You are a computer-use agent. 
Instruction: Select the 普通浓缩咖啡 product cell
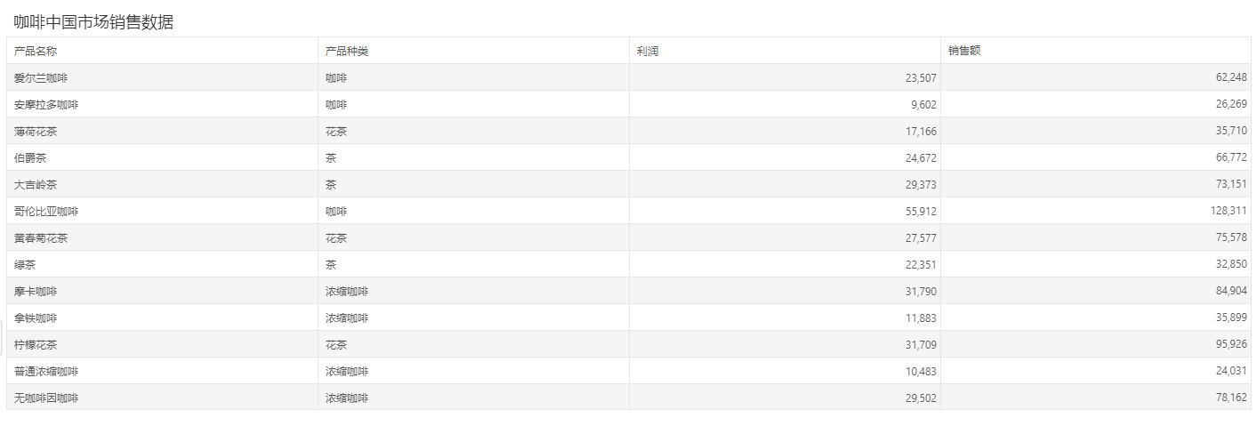point(162,371)
